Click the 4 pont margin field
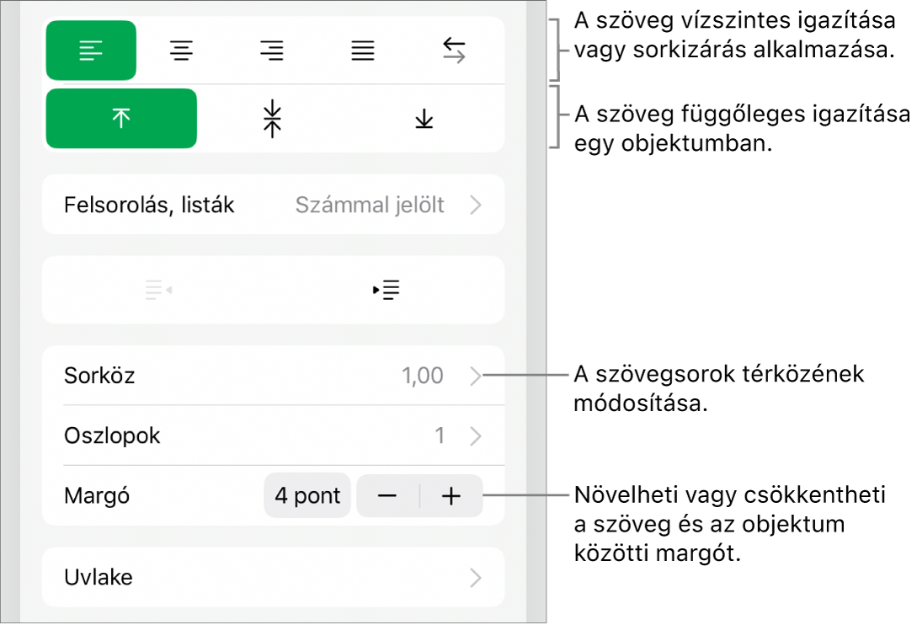This screenshot has height=625, width=917. (307, 495)
